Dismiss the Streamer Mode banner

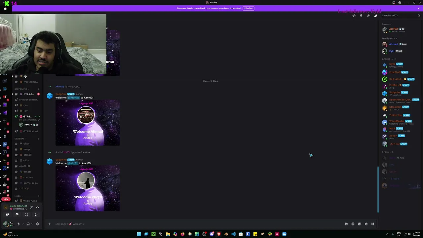click(x=418, y=8)
